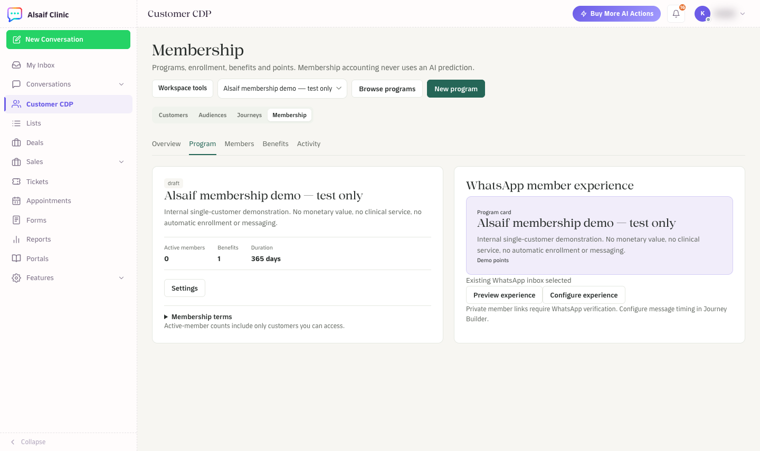Click the Features gear icon
This screenshot has width=760, height=451.
click(x=16, y=278)
